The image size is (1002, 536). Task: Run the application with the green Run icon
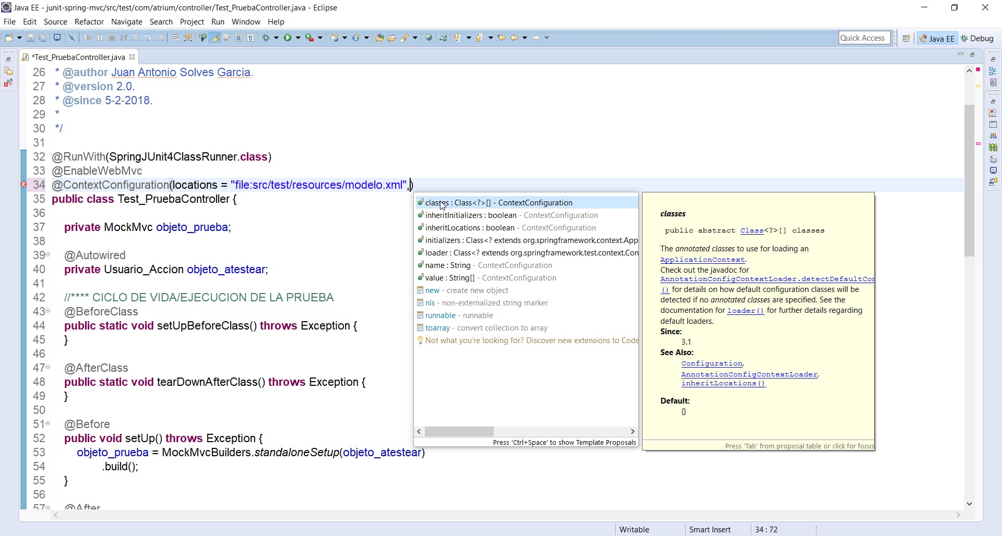coord(288,38)
